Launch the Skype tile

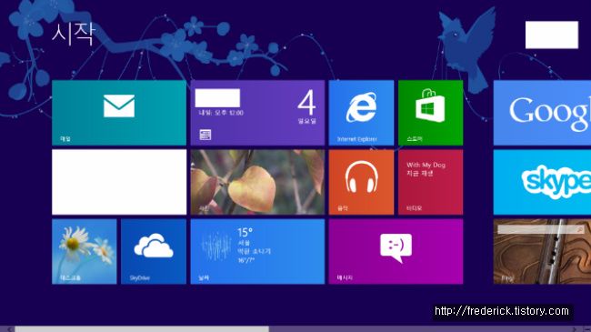tap(542, 182)
